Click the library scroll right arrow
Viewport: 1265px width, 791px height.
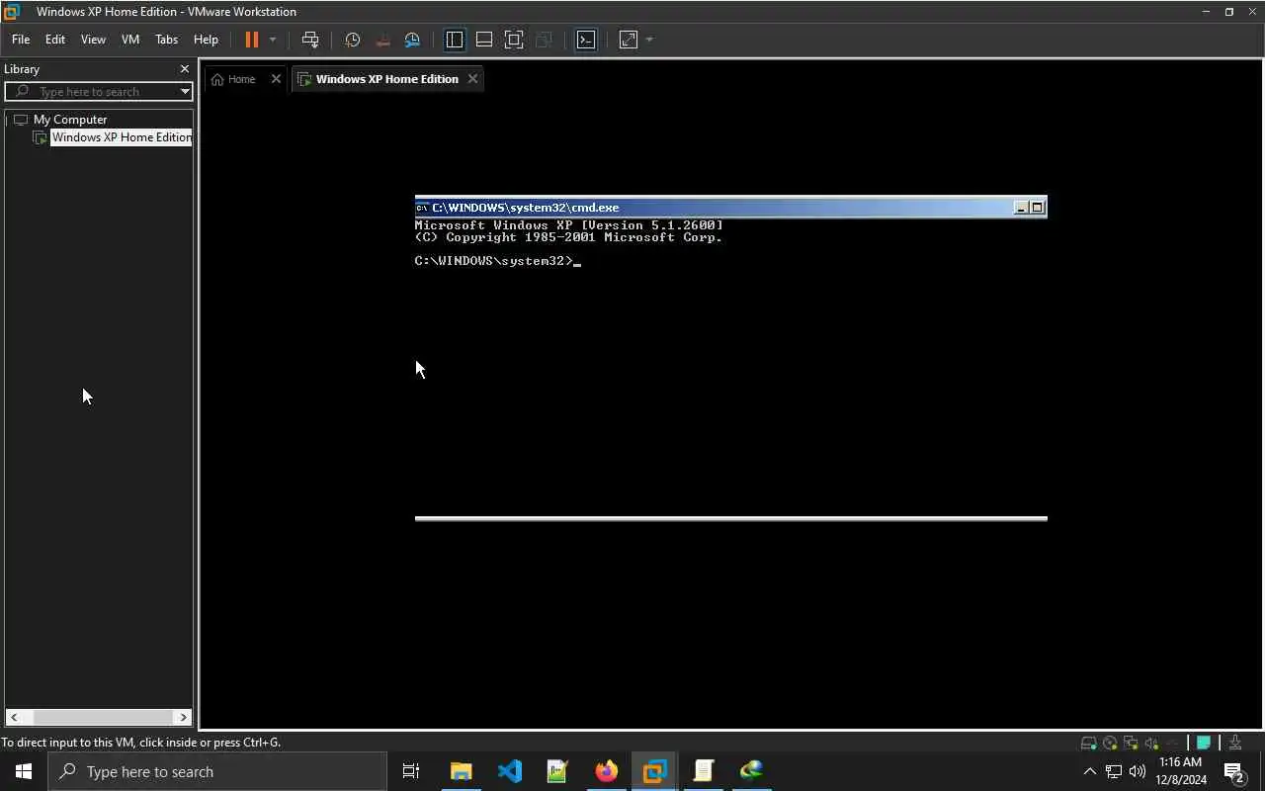coord(183,717)
